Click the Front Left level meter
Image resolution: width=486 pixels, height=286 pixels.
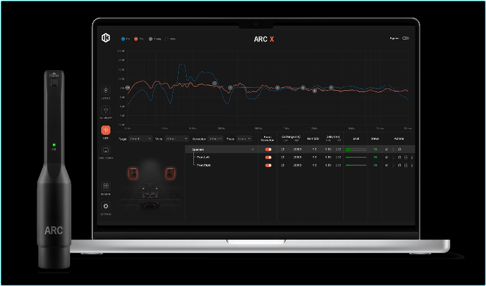coord(356,157)
